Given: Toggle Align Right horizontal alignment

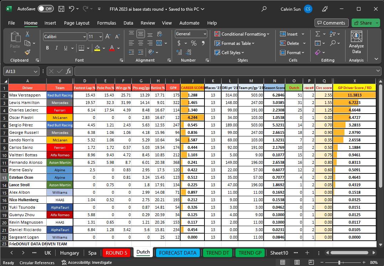Looking at the screenshot, I should pyautogui.click(x=150, y=43).
